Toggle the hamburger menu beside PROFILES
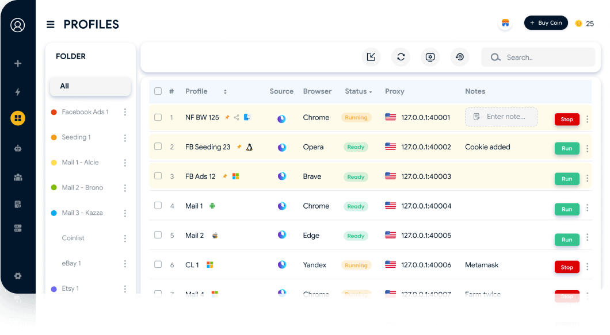This screenshot has width=610, height=335. click(51, 25)
